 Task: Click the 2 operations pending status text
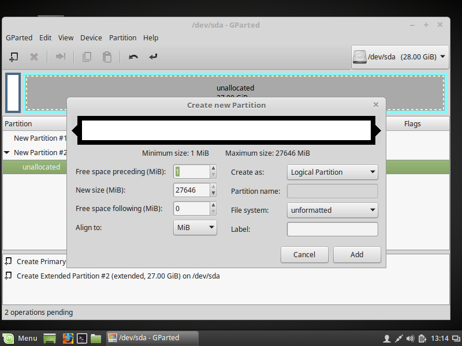39,313
